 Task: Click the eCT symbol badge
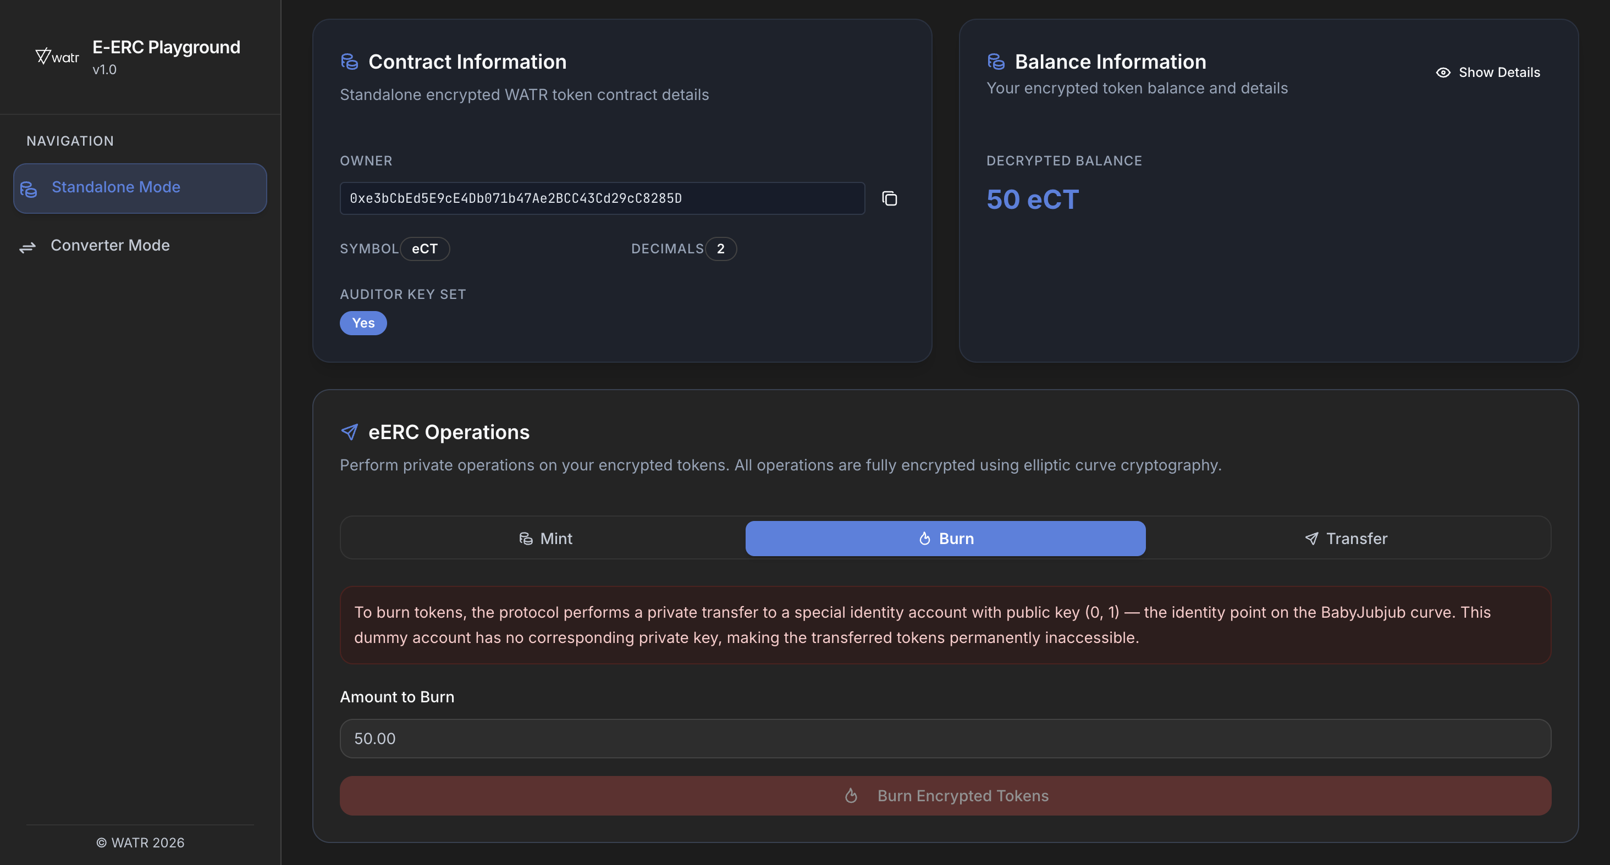click(x=424, y=248)
